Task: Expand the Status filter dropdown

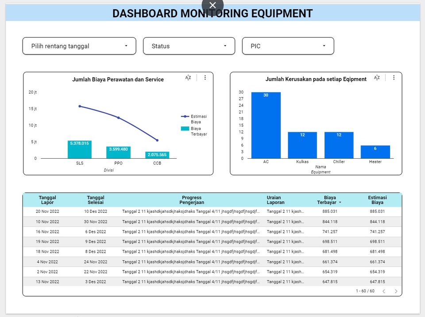Action: coord(189,46)
